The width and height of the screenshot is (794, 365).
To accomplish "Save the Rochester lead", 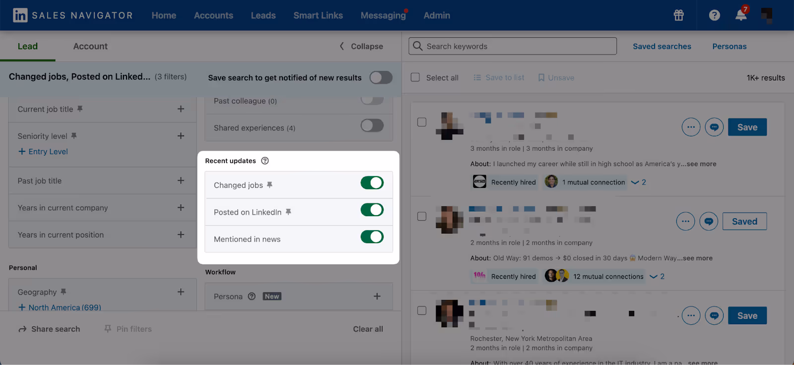I will [747, 315].
